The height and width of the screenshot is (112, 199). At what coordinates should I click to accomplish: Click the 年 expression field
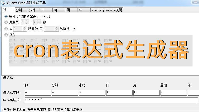pos(193,93)
